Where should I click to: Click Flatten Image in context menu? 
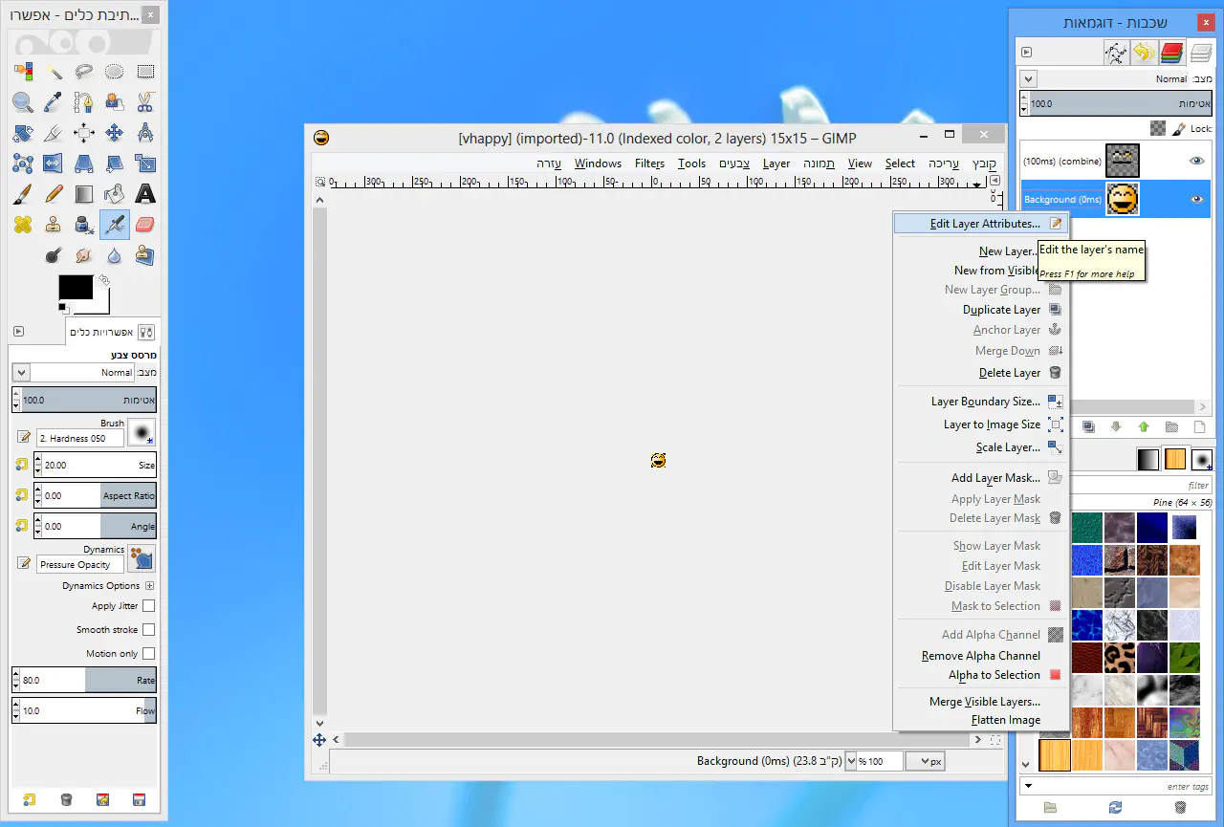pyautogui.click(x=1005, y=720)
